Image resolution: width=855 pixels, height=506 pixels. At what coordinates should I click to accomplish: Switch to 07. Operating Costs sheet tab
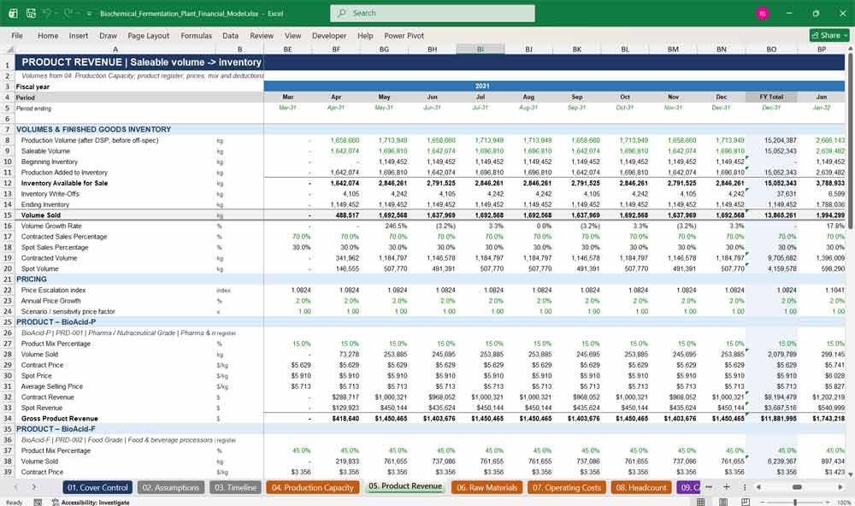[x=567, y=487]
